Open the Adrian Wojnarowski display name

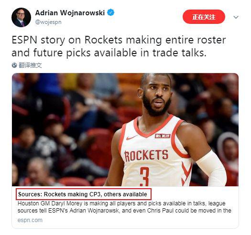(70, 13)
